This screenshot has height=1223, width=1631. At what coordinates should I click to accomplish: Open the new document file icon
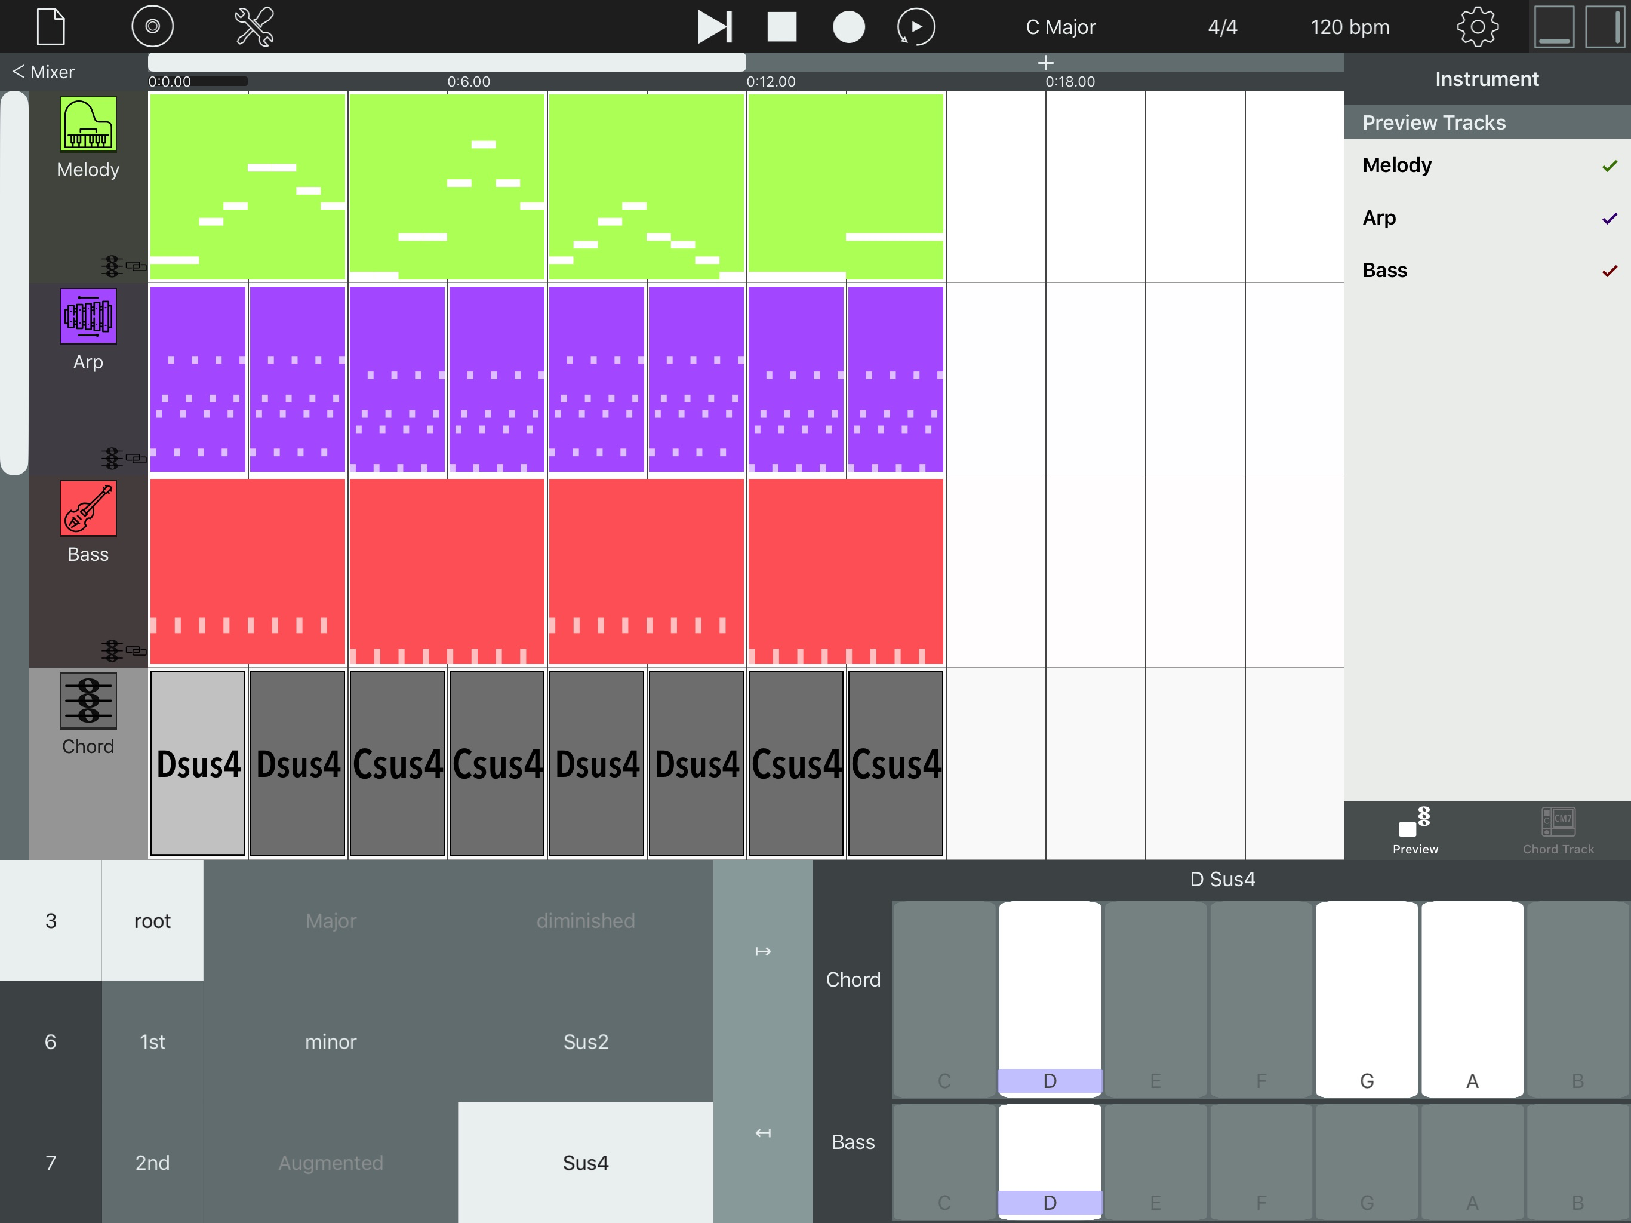click(x=51, y=26)
